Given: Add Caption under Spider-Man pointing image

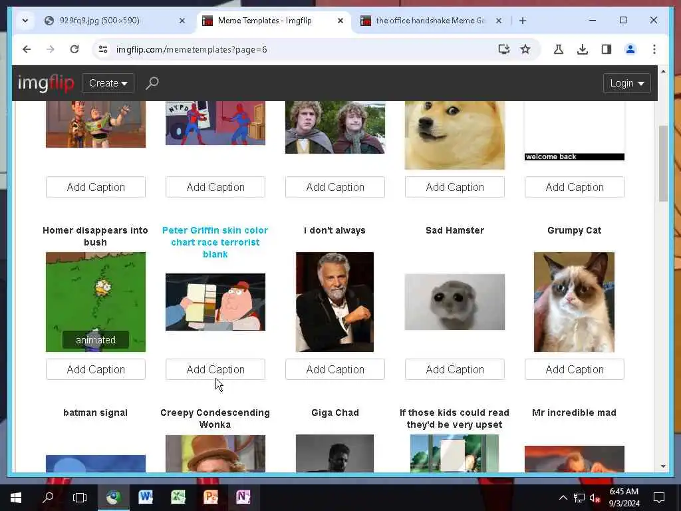Looking at the screenshot, I should (215, 187).
